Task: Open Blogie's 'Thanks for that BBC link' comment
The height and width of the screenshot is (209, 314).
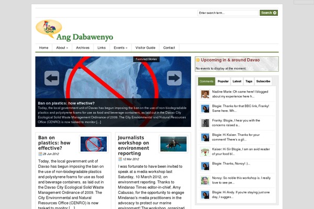Action: point(241,108)
